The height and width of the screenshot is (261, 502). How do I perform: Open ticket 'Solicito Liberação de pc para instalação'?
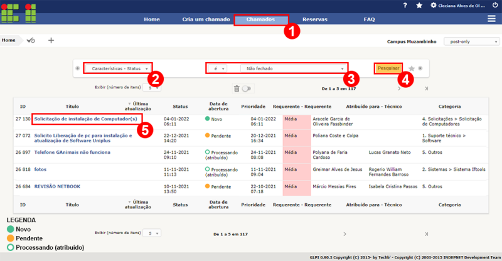point(83,138)
